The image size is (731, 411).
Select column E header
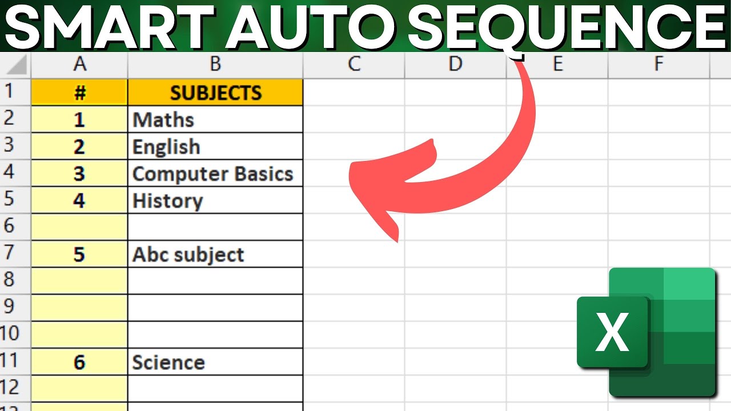[557, 65]
